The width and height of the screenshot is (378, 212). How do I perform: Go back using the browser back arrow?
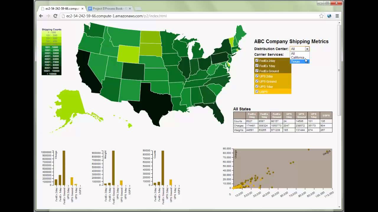41,16
